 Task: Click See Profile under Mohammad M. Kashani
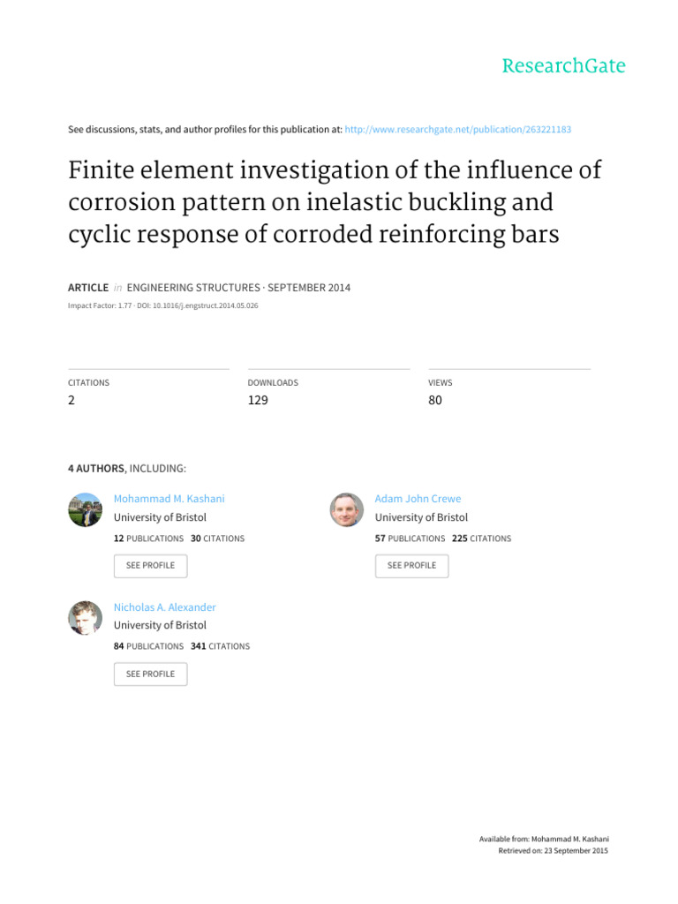tap(150, 565)
